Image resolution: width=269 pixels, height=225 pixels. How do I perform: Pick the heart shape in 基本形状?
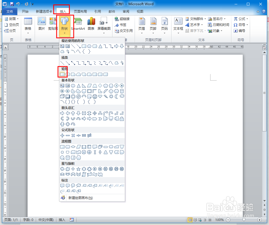100,96
